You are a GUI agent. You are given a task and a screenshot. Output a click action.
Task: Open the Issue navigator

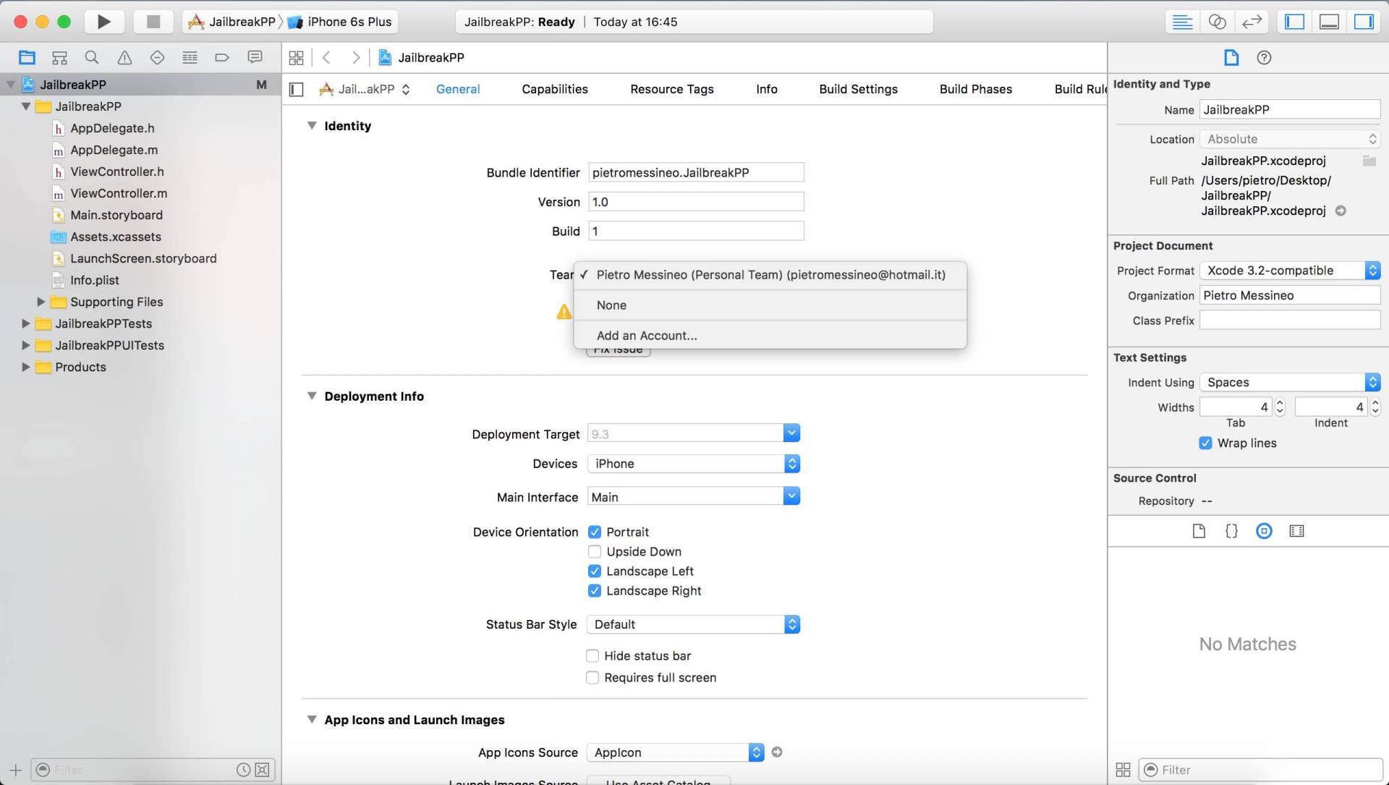124,57
